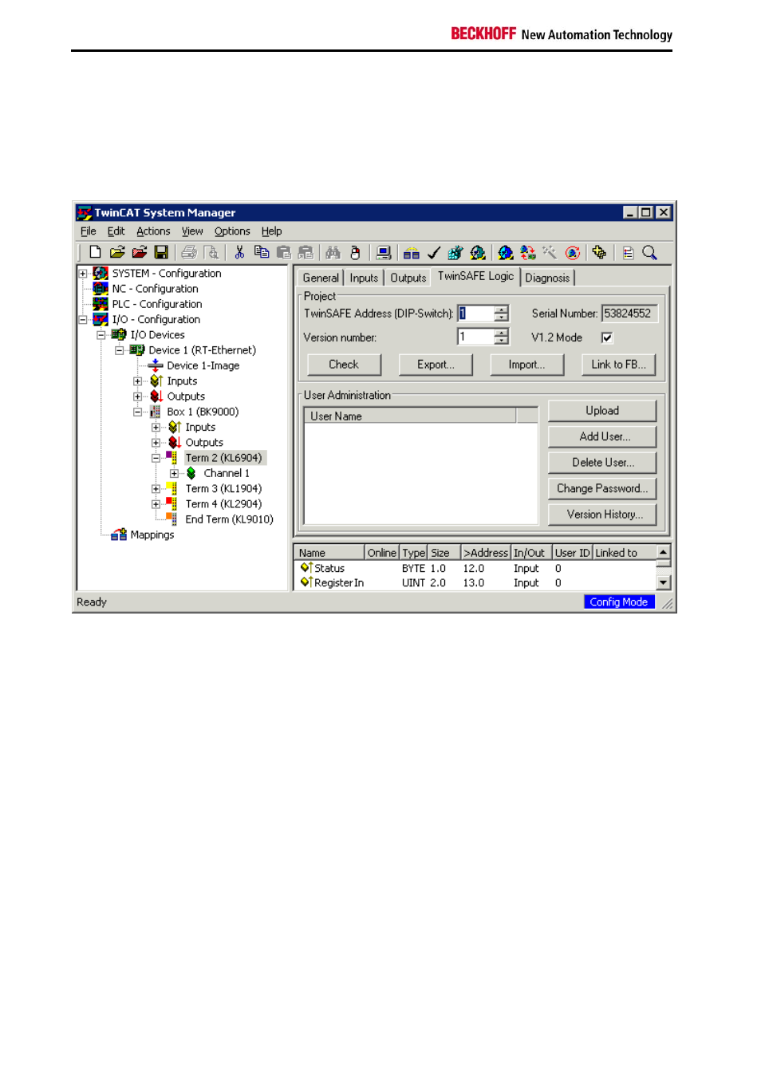Select PLC - Configuration in the tree
Image resolution: width=761 pixels, height=1077 pixels.
[156, 304]
